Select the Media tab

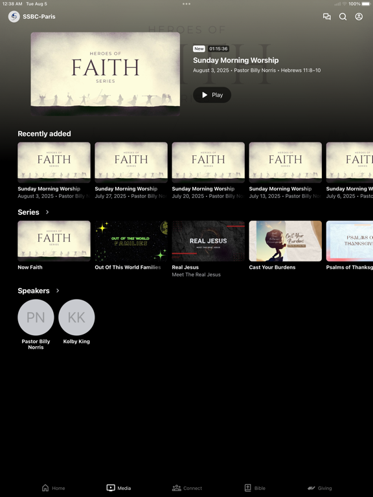tap(119, 488)
